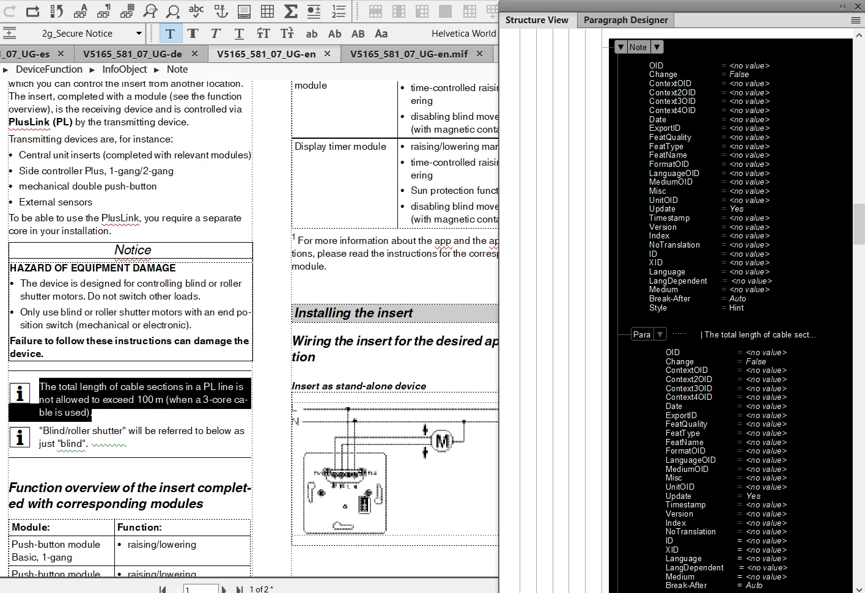Screen dimensions: 865x593
Task: Click the third table grid icon
Action: tap(422, 10)
